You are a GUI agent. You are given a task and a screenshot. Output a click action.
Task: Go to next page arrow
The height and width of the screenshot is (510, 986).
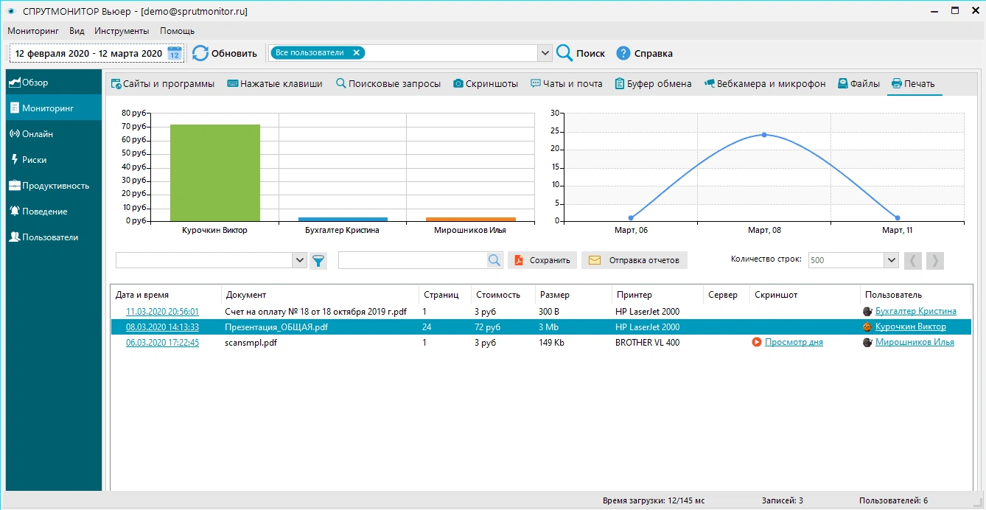934,260
